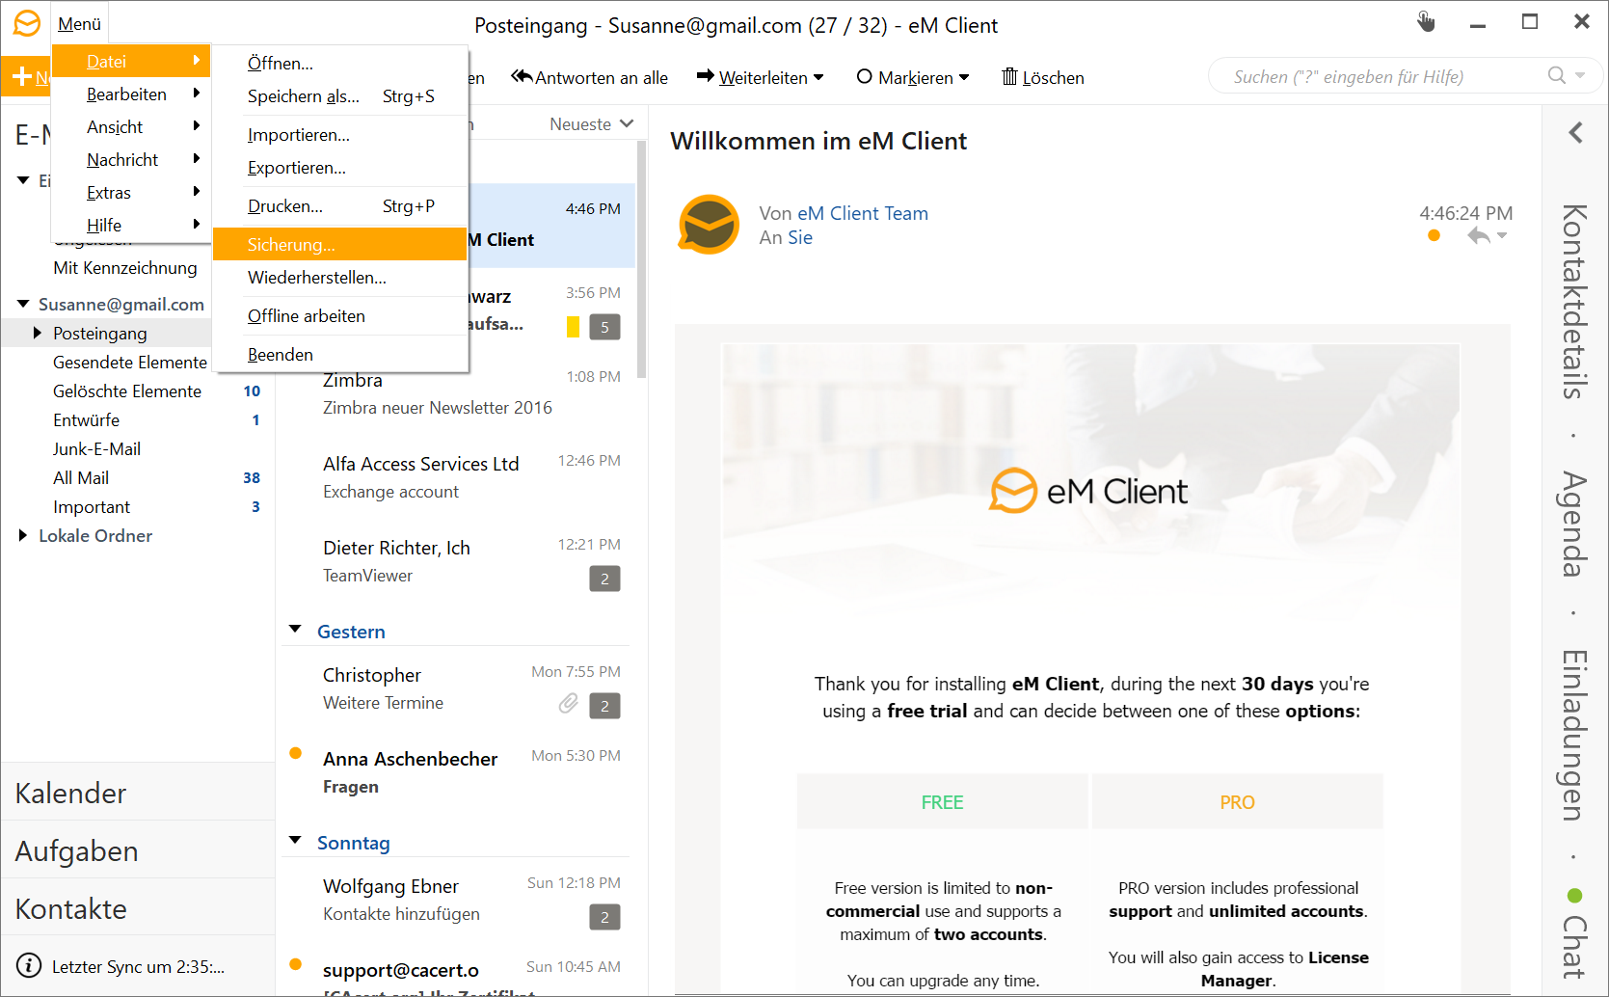Open the Kontakte section

tap(138, 908)
